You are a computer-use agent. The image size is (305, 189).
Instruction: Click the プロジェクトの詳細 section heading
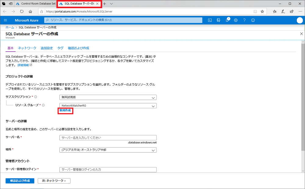19,77
